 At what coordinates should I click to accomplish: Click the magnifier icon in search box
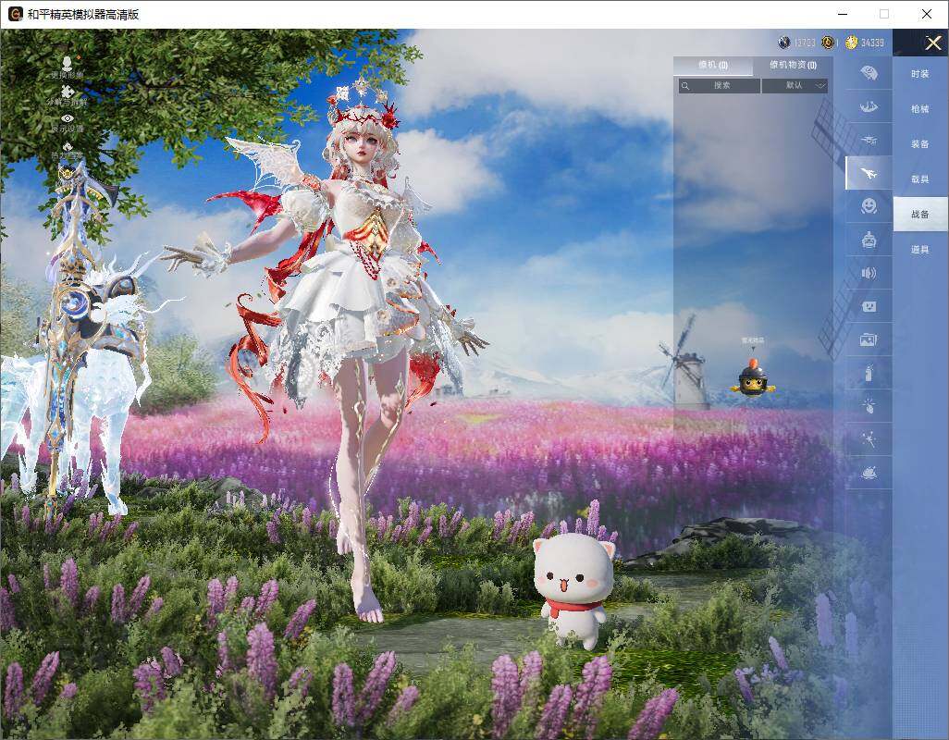click(x=685, y=86)
